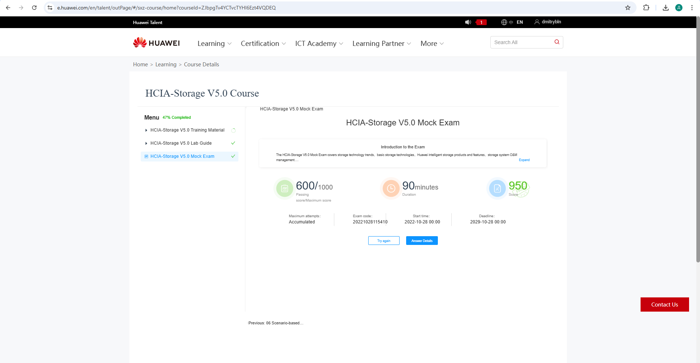
Task: Click the Huawei logo
Action: pyautogui.click(x=156, y=43)
